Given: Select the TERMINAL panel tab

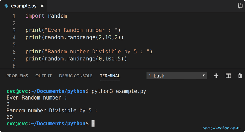Looking at the screenshot, I should [110, 76].
